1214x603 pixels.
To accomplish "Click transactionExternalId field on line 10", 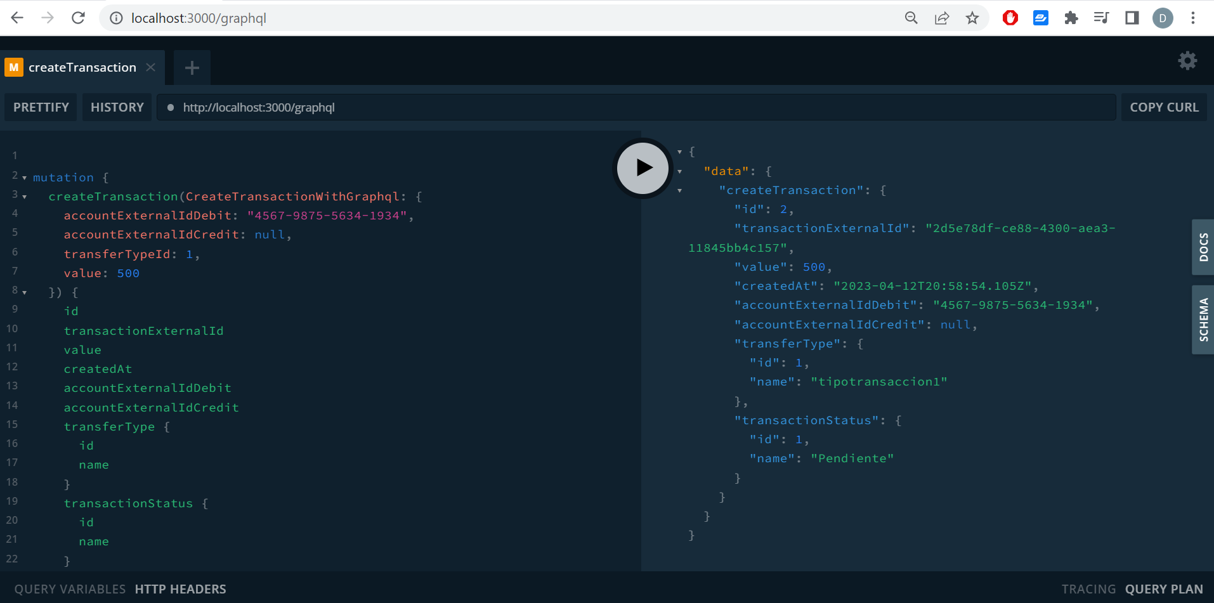I will tap(144, 331).
